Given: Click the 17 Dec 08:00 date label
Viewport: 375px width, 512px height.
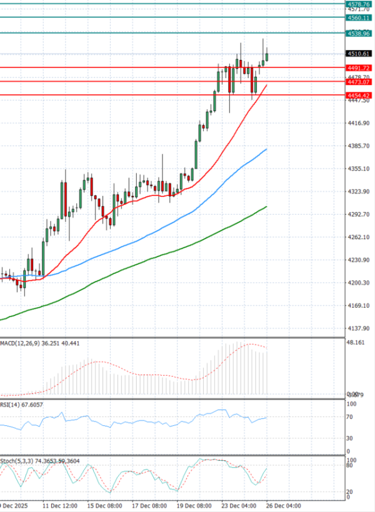Looking at the screenshot, I should pyautogui.click(x=147, y=505).
